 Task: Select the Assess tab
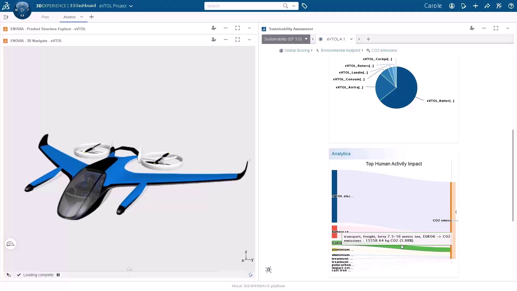coord(69,17)
